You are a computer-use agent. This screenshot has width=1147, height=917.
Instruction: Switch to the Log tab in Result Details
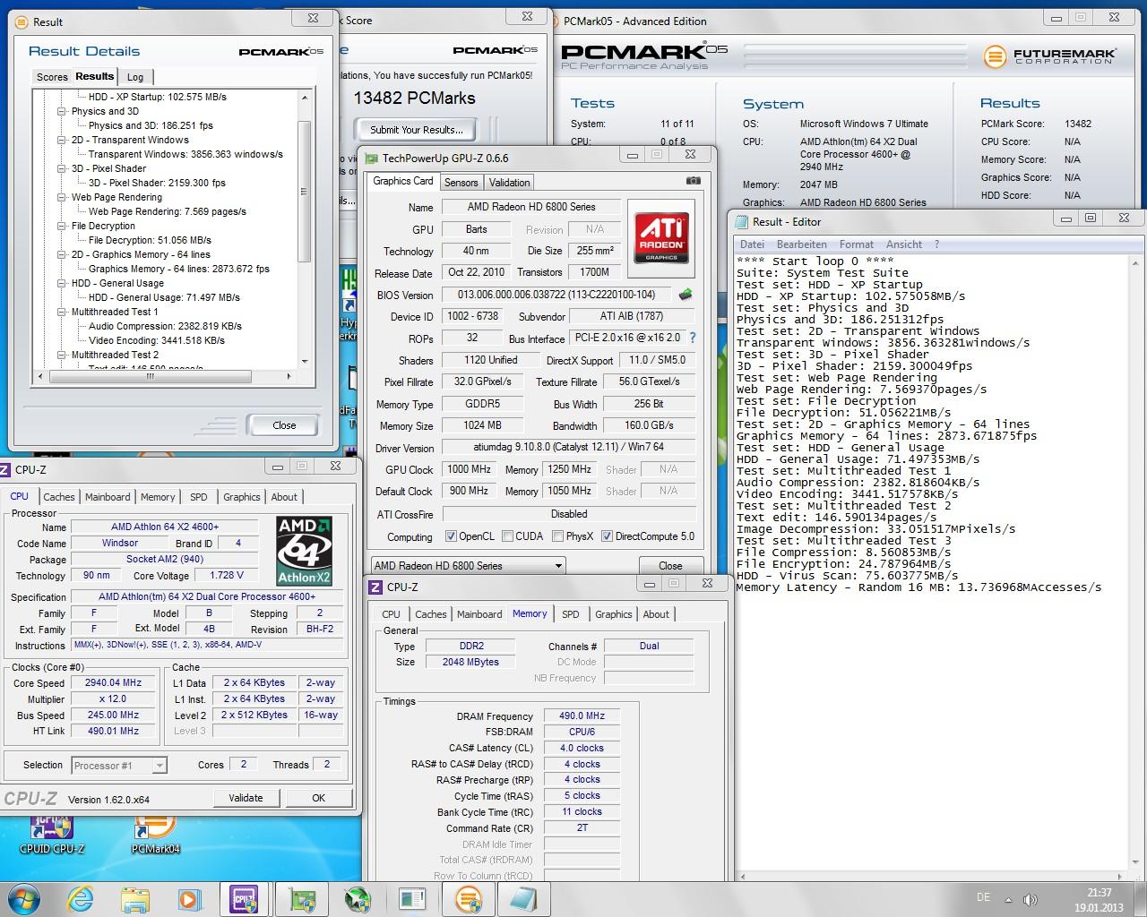click(x=135, y=77)
